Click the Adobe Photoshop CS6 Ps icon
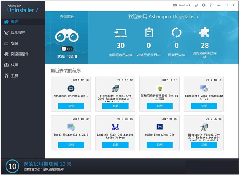Screen dimensions: 239x175 (x=160, y=127)
